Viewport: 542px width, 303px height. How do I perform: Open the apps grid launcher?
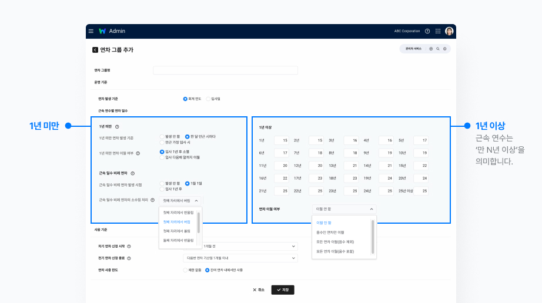(438, 31)
